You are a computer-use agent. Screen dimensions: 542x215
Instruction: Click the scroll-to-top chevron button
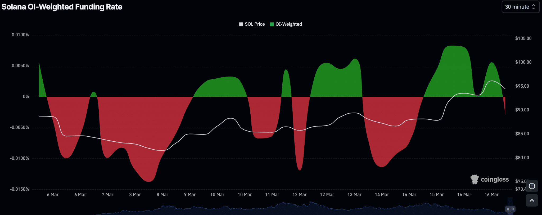532,200
